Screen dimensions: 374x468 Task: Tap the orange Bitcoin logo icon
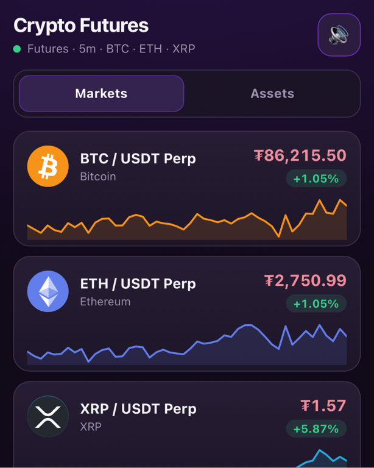point(48,166)
